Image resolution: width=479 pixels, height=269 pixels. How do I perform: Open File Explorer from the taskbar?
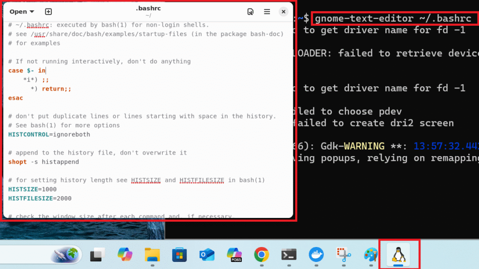pos(152,254)
